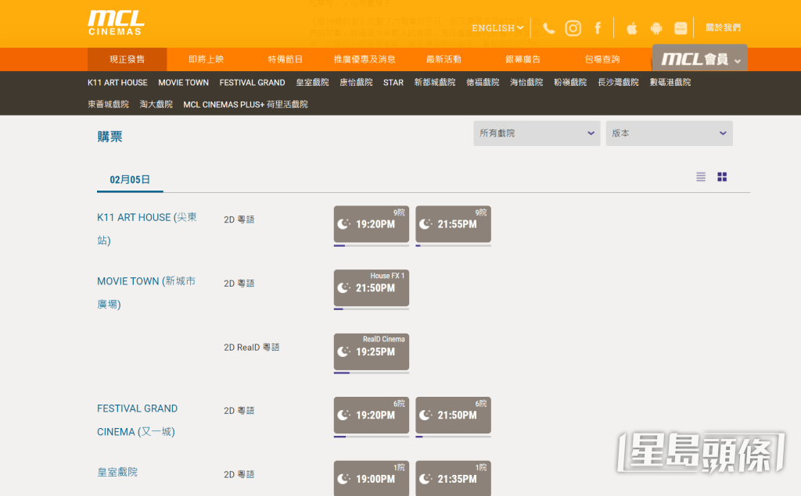
Task: Book 皇室戲院 21:35PM showtime
Action: pos(453,478)
